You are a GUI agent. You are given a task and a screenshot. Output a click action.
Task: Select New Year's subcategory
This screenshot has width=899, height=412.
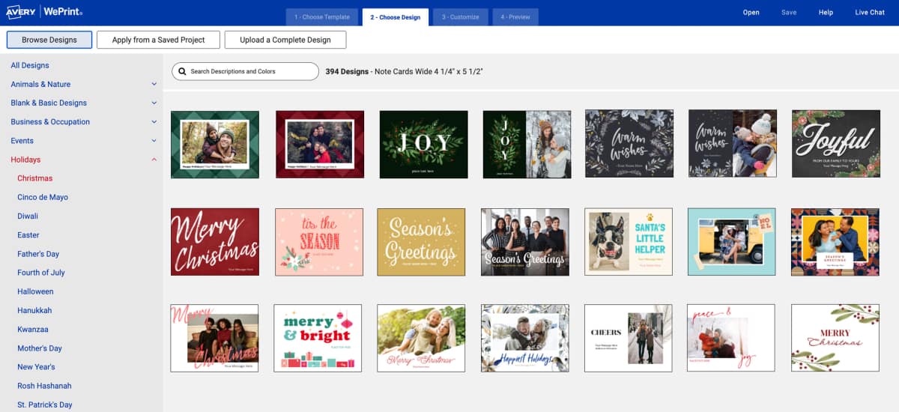36,367
